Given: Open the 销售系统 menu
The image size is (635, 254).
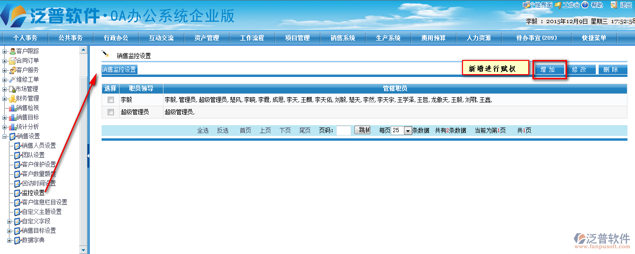Looking at the screenshot, I should 343,38.
